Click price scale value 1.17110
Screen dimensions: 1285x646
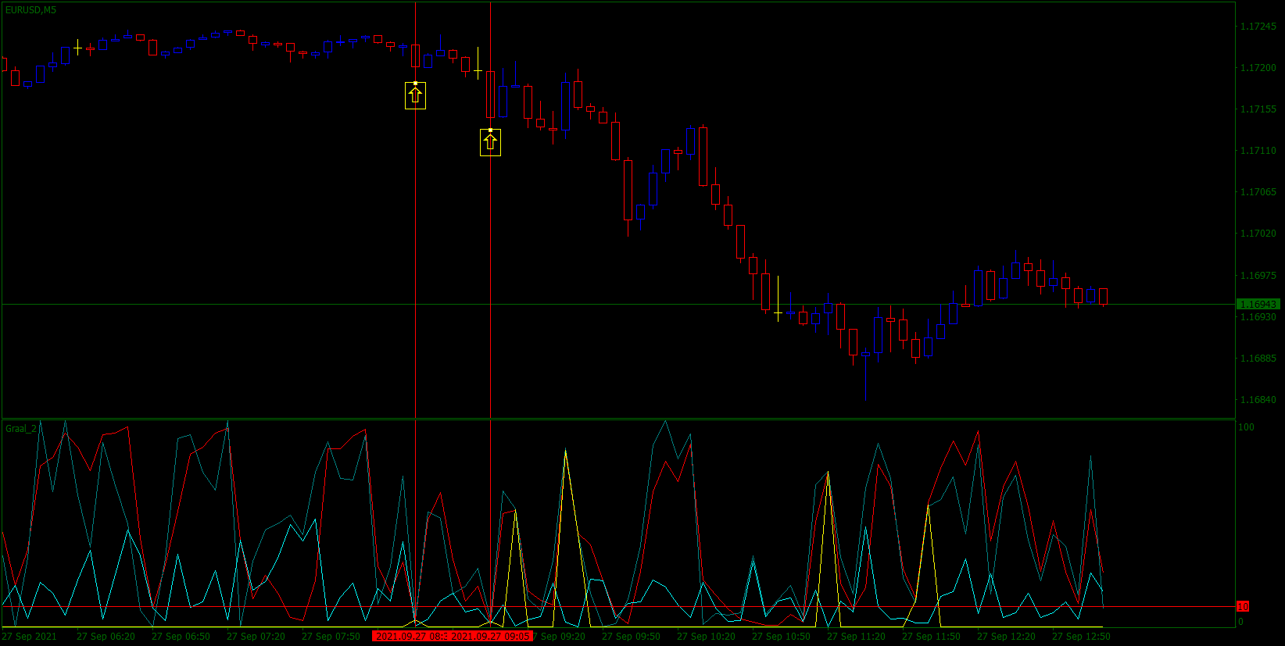click(1258, 151)
